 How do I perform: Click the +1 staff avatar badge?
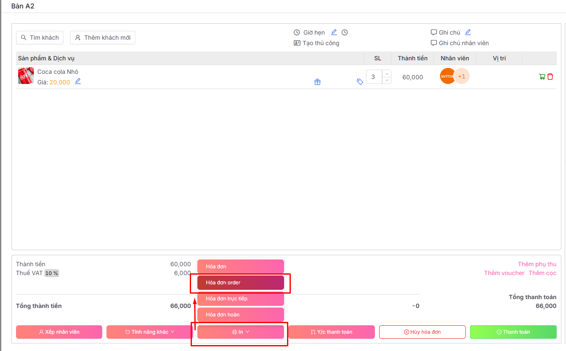(462, 76)
